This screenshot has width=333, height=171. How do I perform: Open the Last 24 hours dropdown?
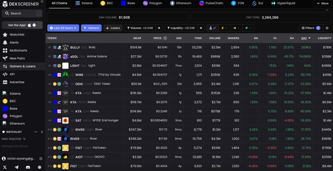63,28
